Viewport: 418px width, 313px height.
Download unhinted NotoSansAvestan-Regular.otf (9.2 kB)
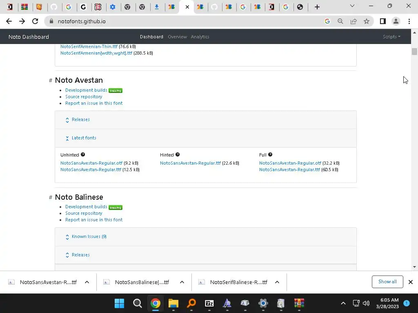tap(91, 163)
